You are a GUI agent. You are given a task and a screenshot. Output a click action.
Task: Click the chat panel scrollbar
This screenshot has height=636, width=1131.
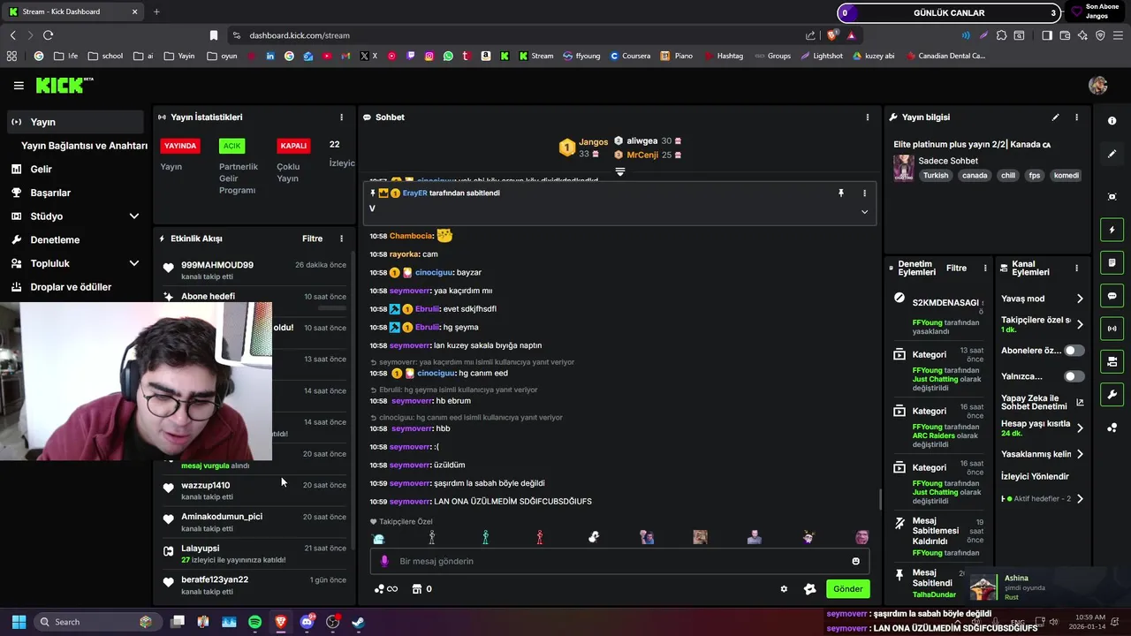tap(880, 499)
